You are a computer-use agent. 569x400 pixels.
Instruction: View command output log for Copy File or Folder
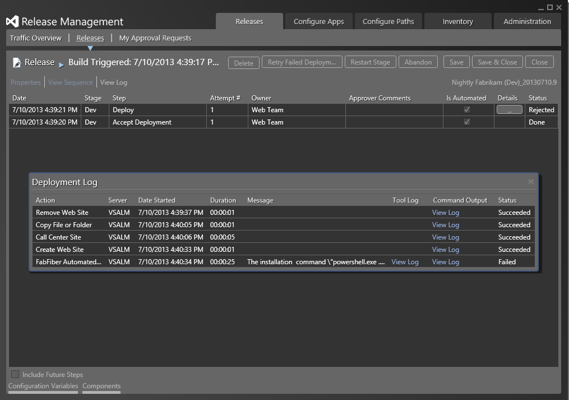click(445, 225)
